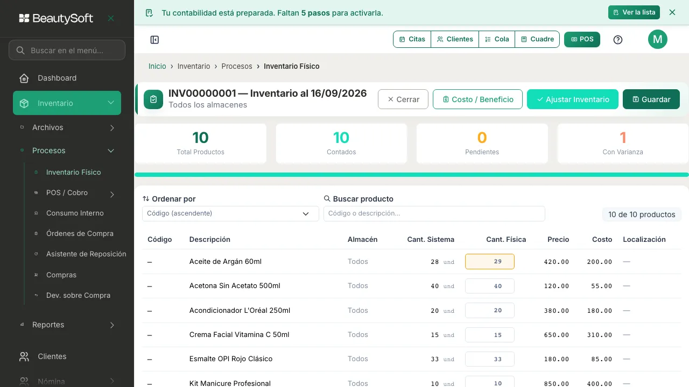This screenshot has width=689, height=387.
Task: Open Costo / Beneficio
Action: [477, 99]
